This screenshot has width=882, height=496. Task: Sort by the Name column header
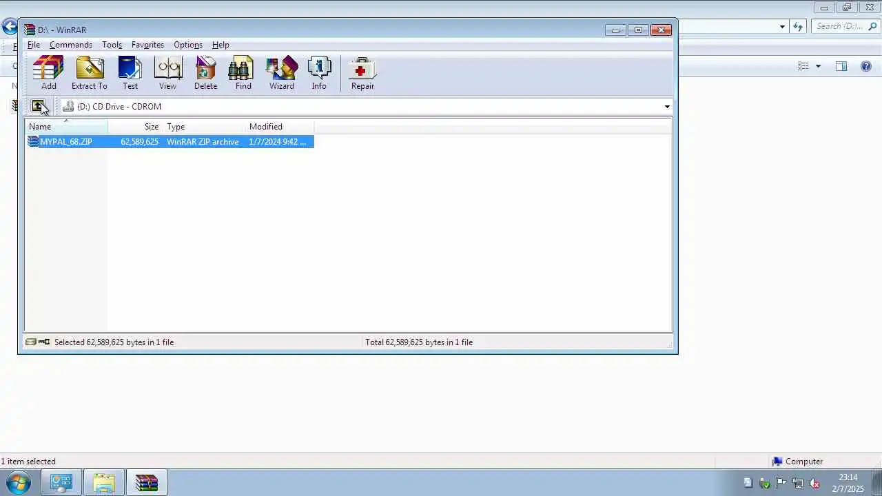tap(66, 127)
